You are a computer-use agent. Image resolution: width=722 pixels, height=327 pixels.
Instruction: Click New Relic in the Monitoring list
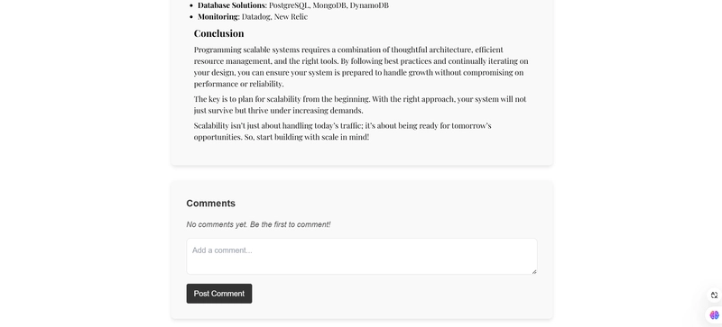click(x=291, y=16)
